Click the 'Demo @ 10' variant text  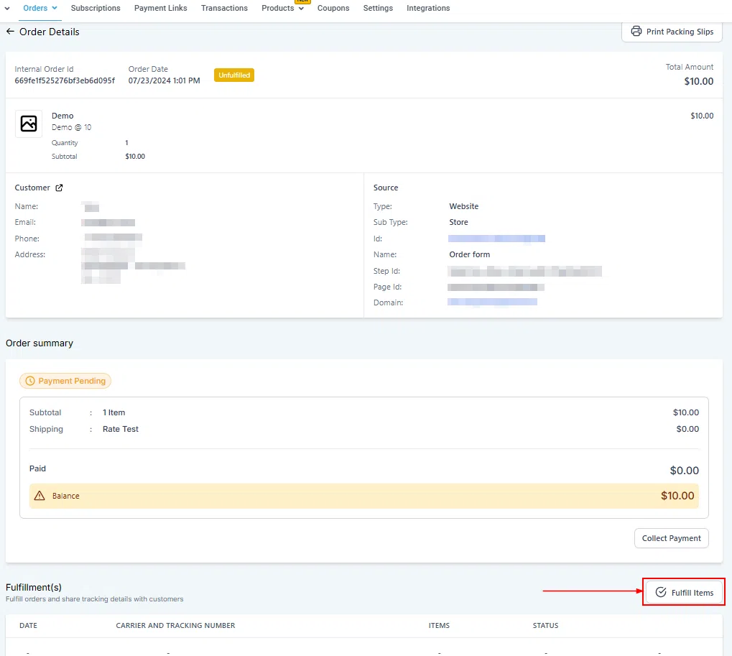point(71,127)
